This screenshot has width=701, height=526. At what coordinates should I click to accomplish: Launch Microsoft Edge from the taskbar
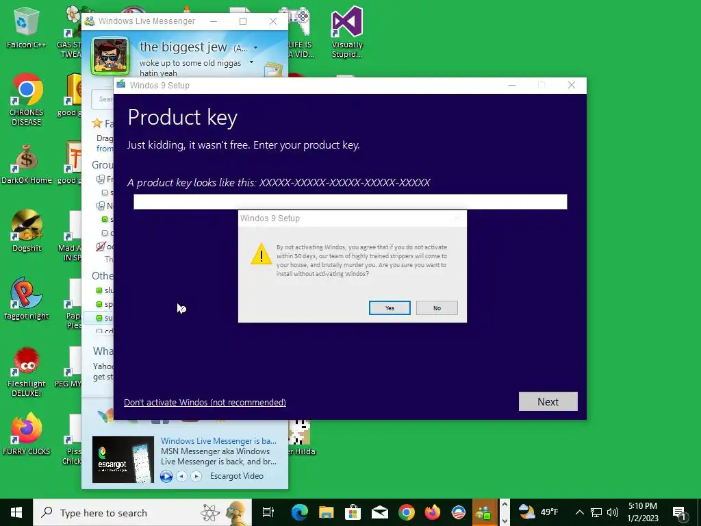tap(300, 512)
